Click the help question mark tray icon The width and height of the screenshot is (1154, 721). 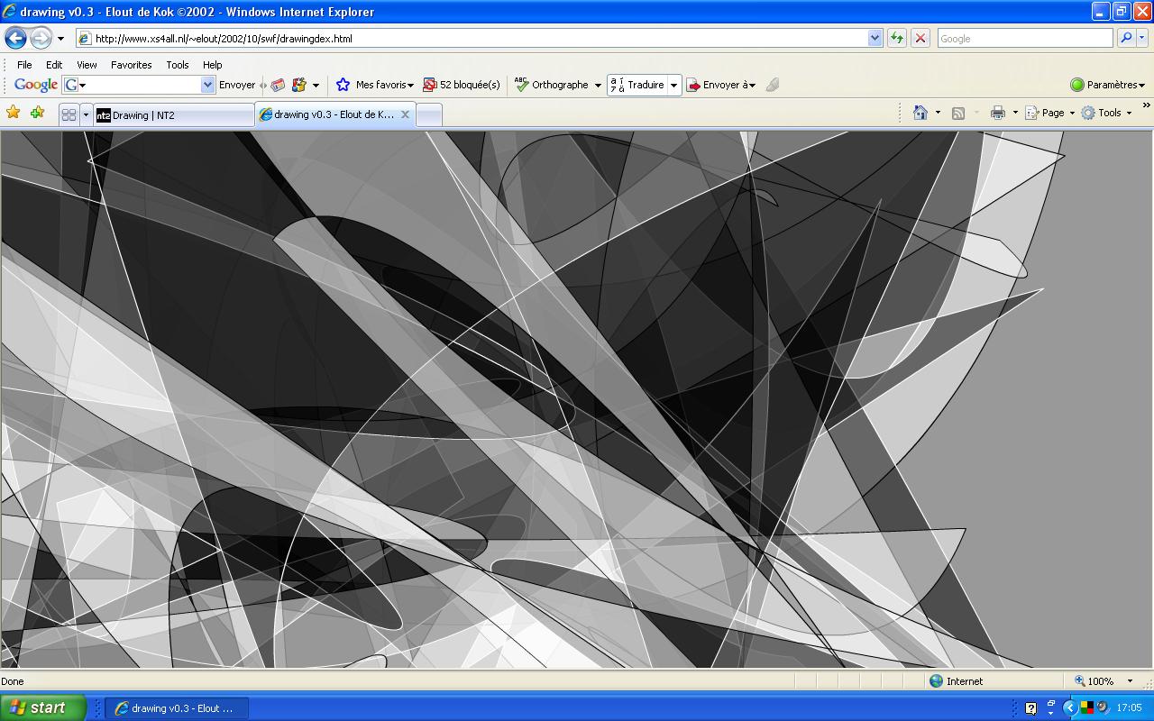pyautogui.click(x=1031, y=708)
